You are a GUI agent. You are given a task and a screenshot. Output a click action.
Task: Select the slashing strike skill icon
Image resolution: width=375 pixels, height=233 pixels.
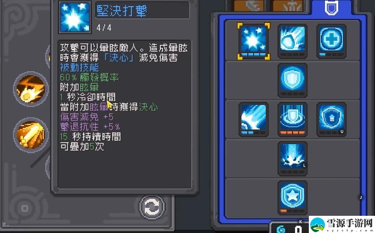(x=254, y=119)
